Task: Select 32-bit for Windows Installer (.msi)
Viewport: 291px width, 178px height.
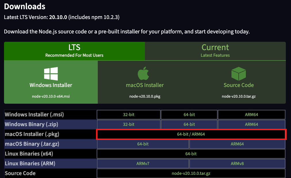Action: [x=129, y=115]
